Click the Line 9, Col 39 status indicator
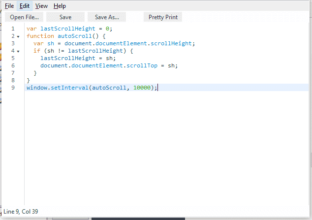Viewport: 312px width, 220px height. click(x=21, y=212)
